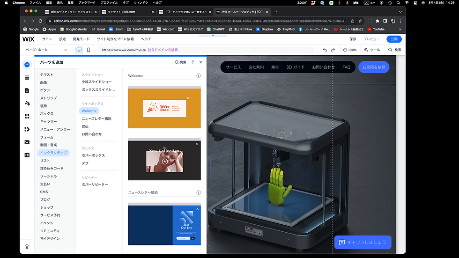
Task: Open the Media sidebar icon
Action: (27, 142)
